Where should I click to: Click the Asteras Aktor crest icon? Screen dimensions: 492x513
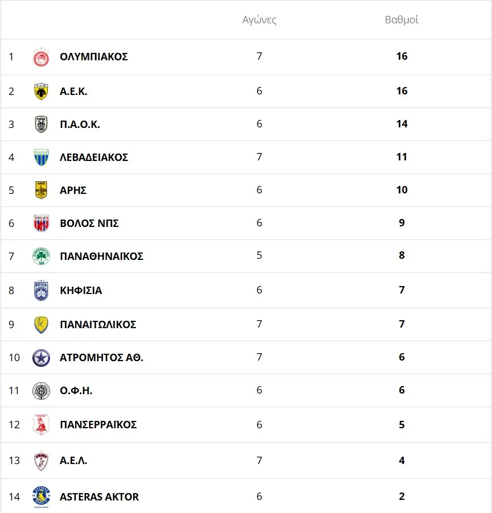tap(41, 497)
